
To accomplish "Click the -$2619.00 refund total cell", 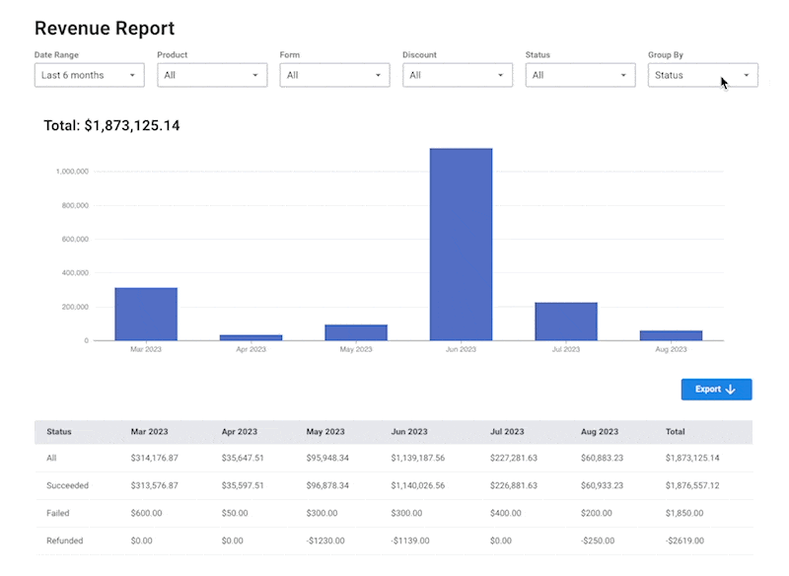I will tap(684, 540).
